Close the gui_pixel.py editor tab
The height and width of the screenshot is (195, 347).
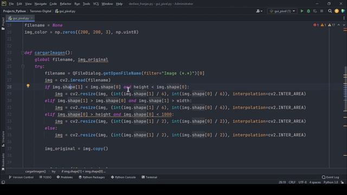click(x=31, y=18)
